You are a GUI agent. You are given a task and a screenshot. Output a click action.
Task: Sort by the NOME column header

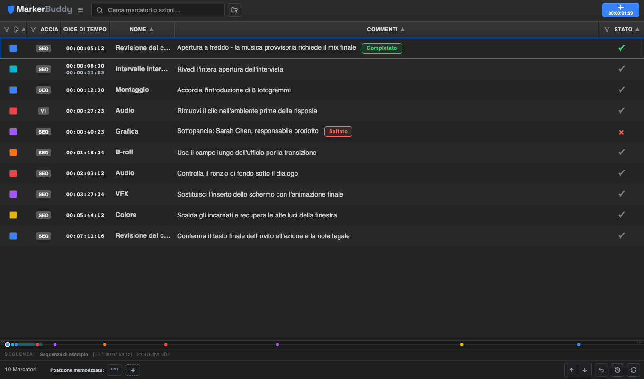click(142, 29)
